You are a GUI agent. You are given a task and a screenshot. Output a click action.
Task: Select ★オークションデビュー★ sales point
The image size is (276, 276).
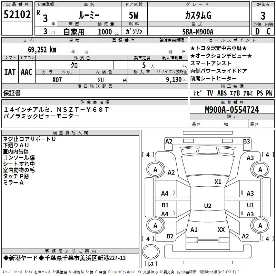[221, 56]
